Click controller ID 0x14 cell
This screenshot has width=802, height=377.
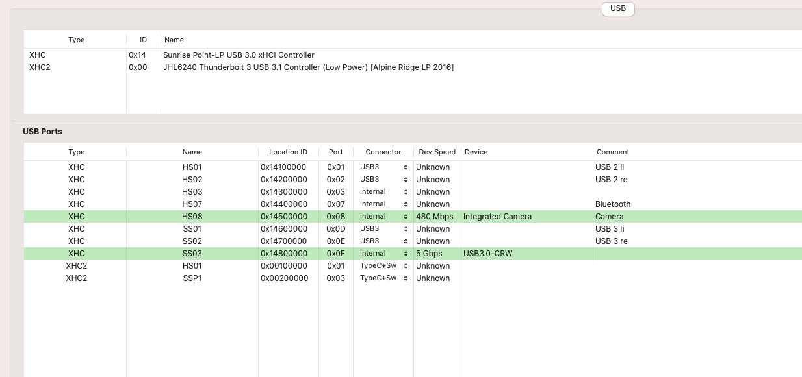pos(137,55)
